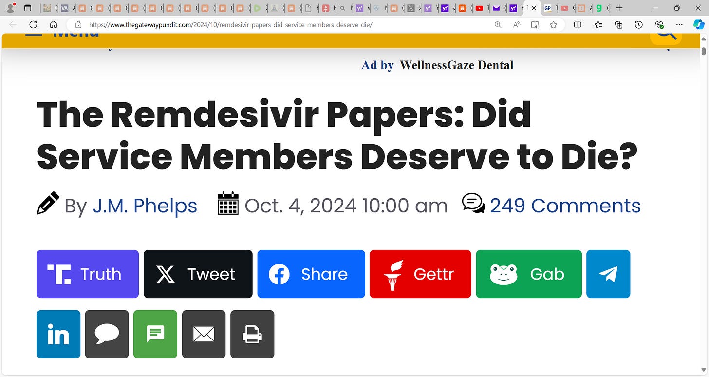Share article on Facebook
This screenshot has height=377, width=709.
click(x=311, y=274)
